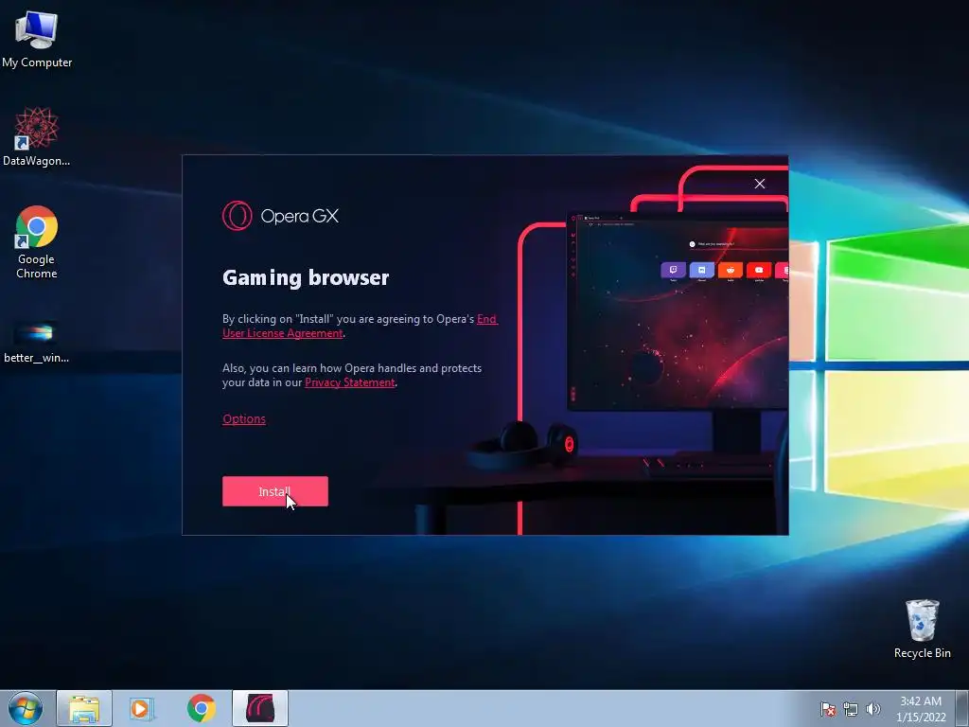Click the Opera GX logo icon

238,216
